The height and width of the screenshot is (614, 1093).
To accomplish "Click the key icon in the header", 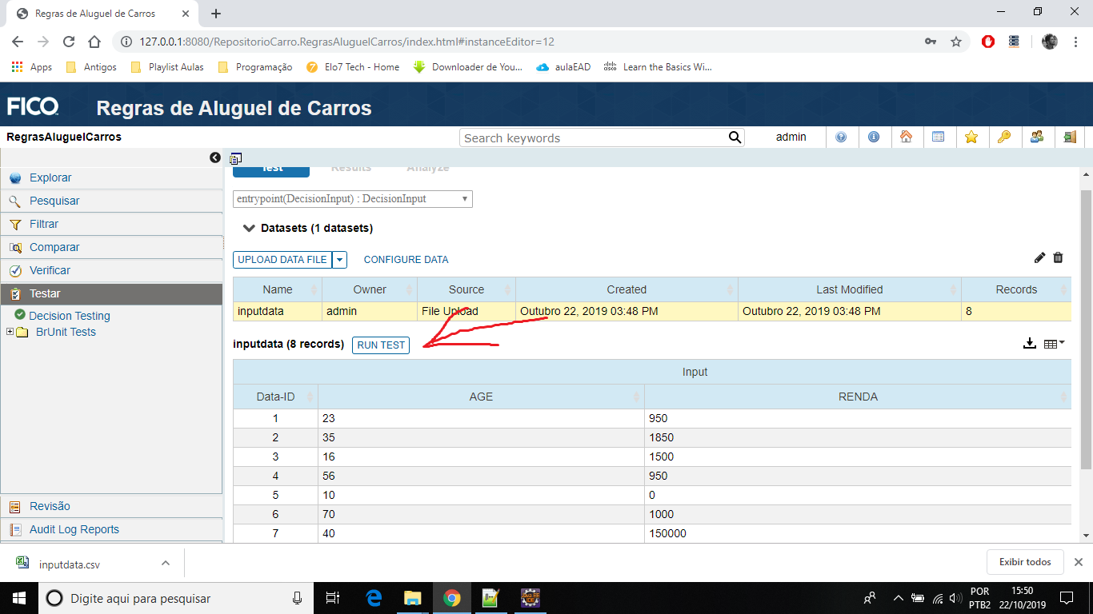I will (x=1004, y=137).
